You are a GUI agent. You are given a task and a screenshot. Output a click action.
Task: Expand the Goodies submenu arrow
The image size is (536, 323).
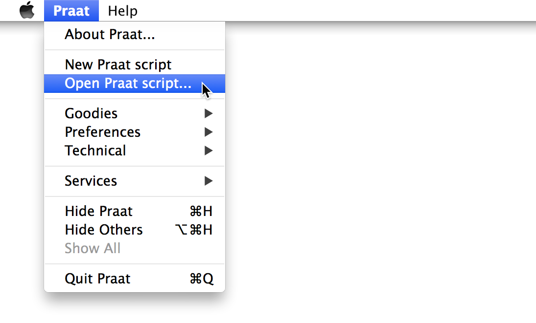tap(209, 113)
